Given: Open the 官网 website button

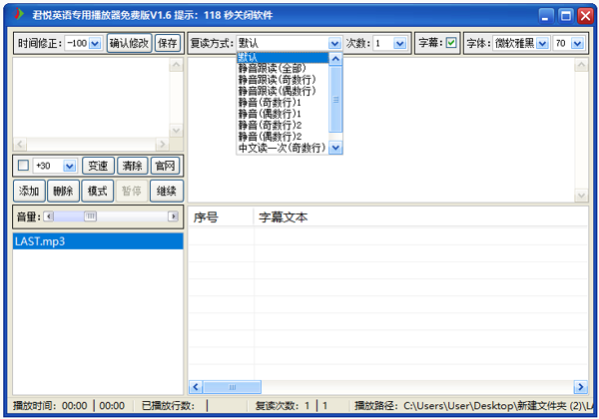Looking at the screenshot, I should tap(165, 166).
